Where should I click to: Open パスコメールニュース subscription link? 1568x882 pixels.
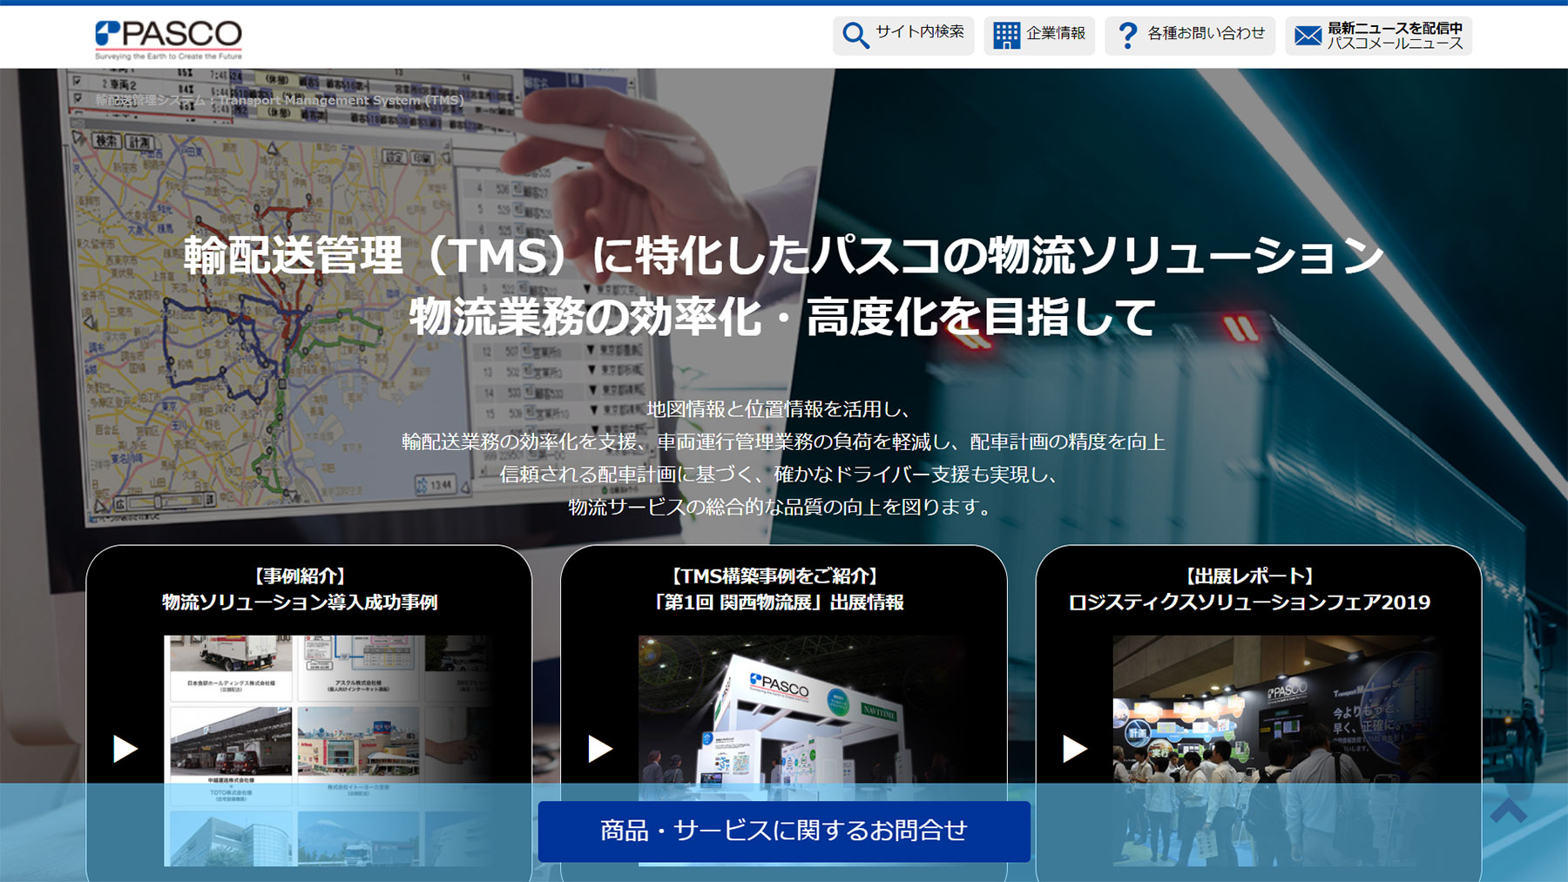coord(1378,36)
